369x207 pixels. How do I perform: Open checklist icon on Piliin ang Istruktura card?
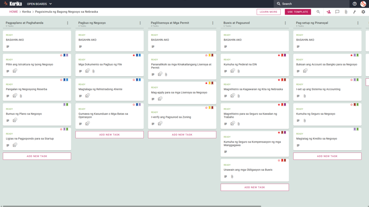pyautogui.click(x=15, y=71)
